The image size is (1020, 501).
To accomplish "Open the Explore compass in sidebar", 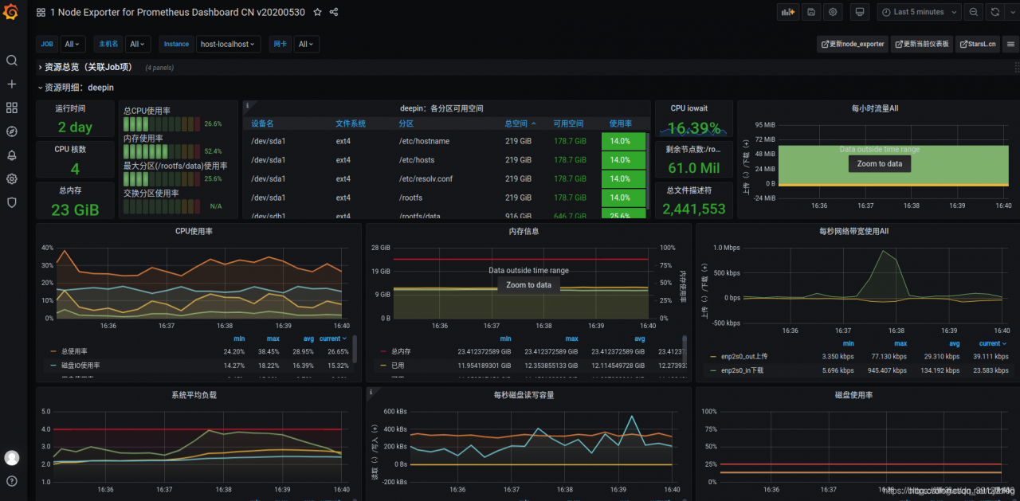I will (12, 131).
